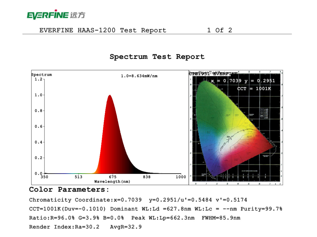Click the 'CCT = 1001K' overlay text
This screenshot has height=237, width=317.
pyautogui.click(x=254, y=88)
